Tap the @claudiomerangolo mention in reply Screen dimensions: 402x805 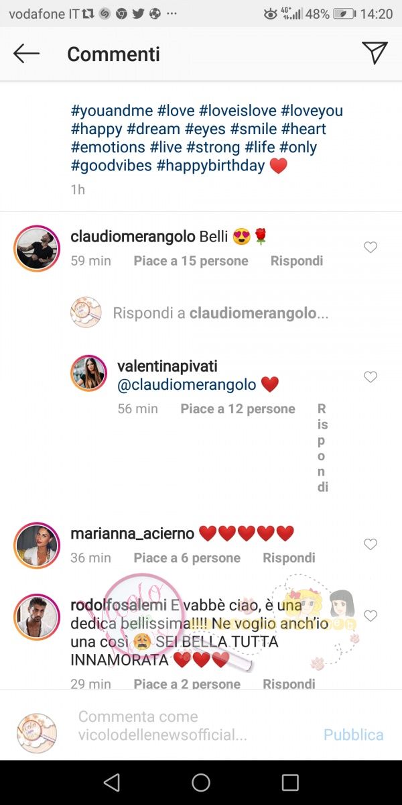187,385
